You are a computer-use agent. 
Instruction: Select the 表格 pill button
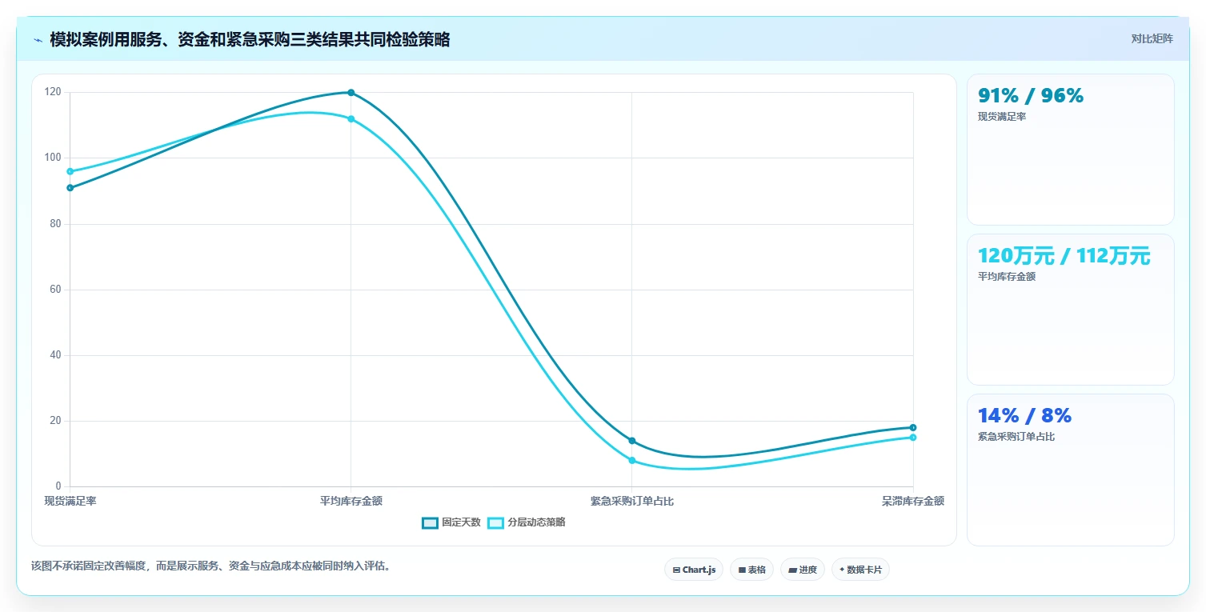[x=751, y=570]
